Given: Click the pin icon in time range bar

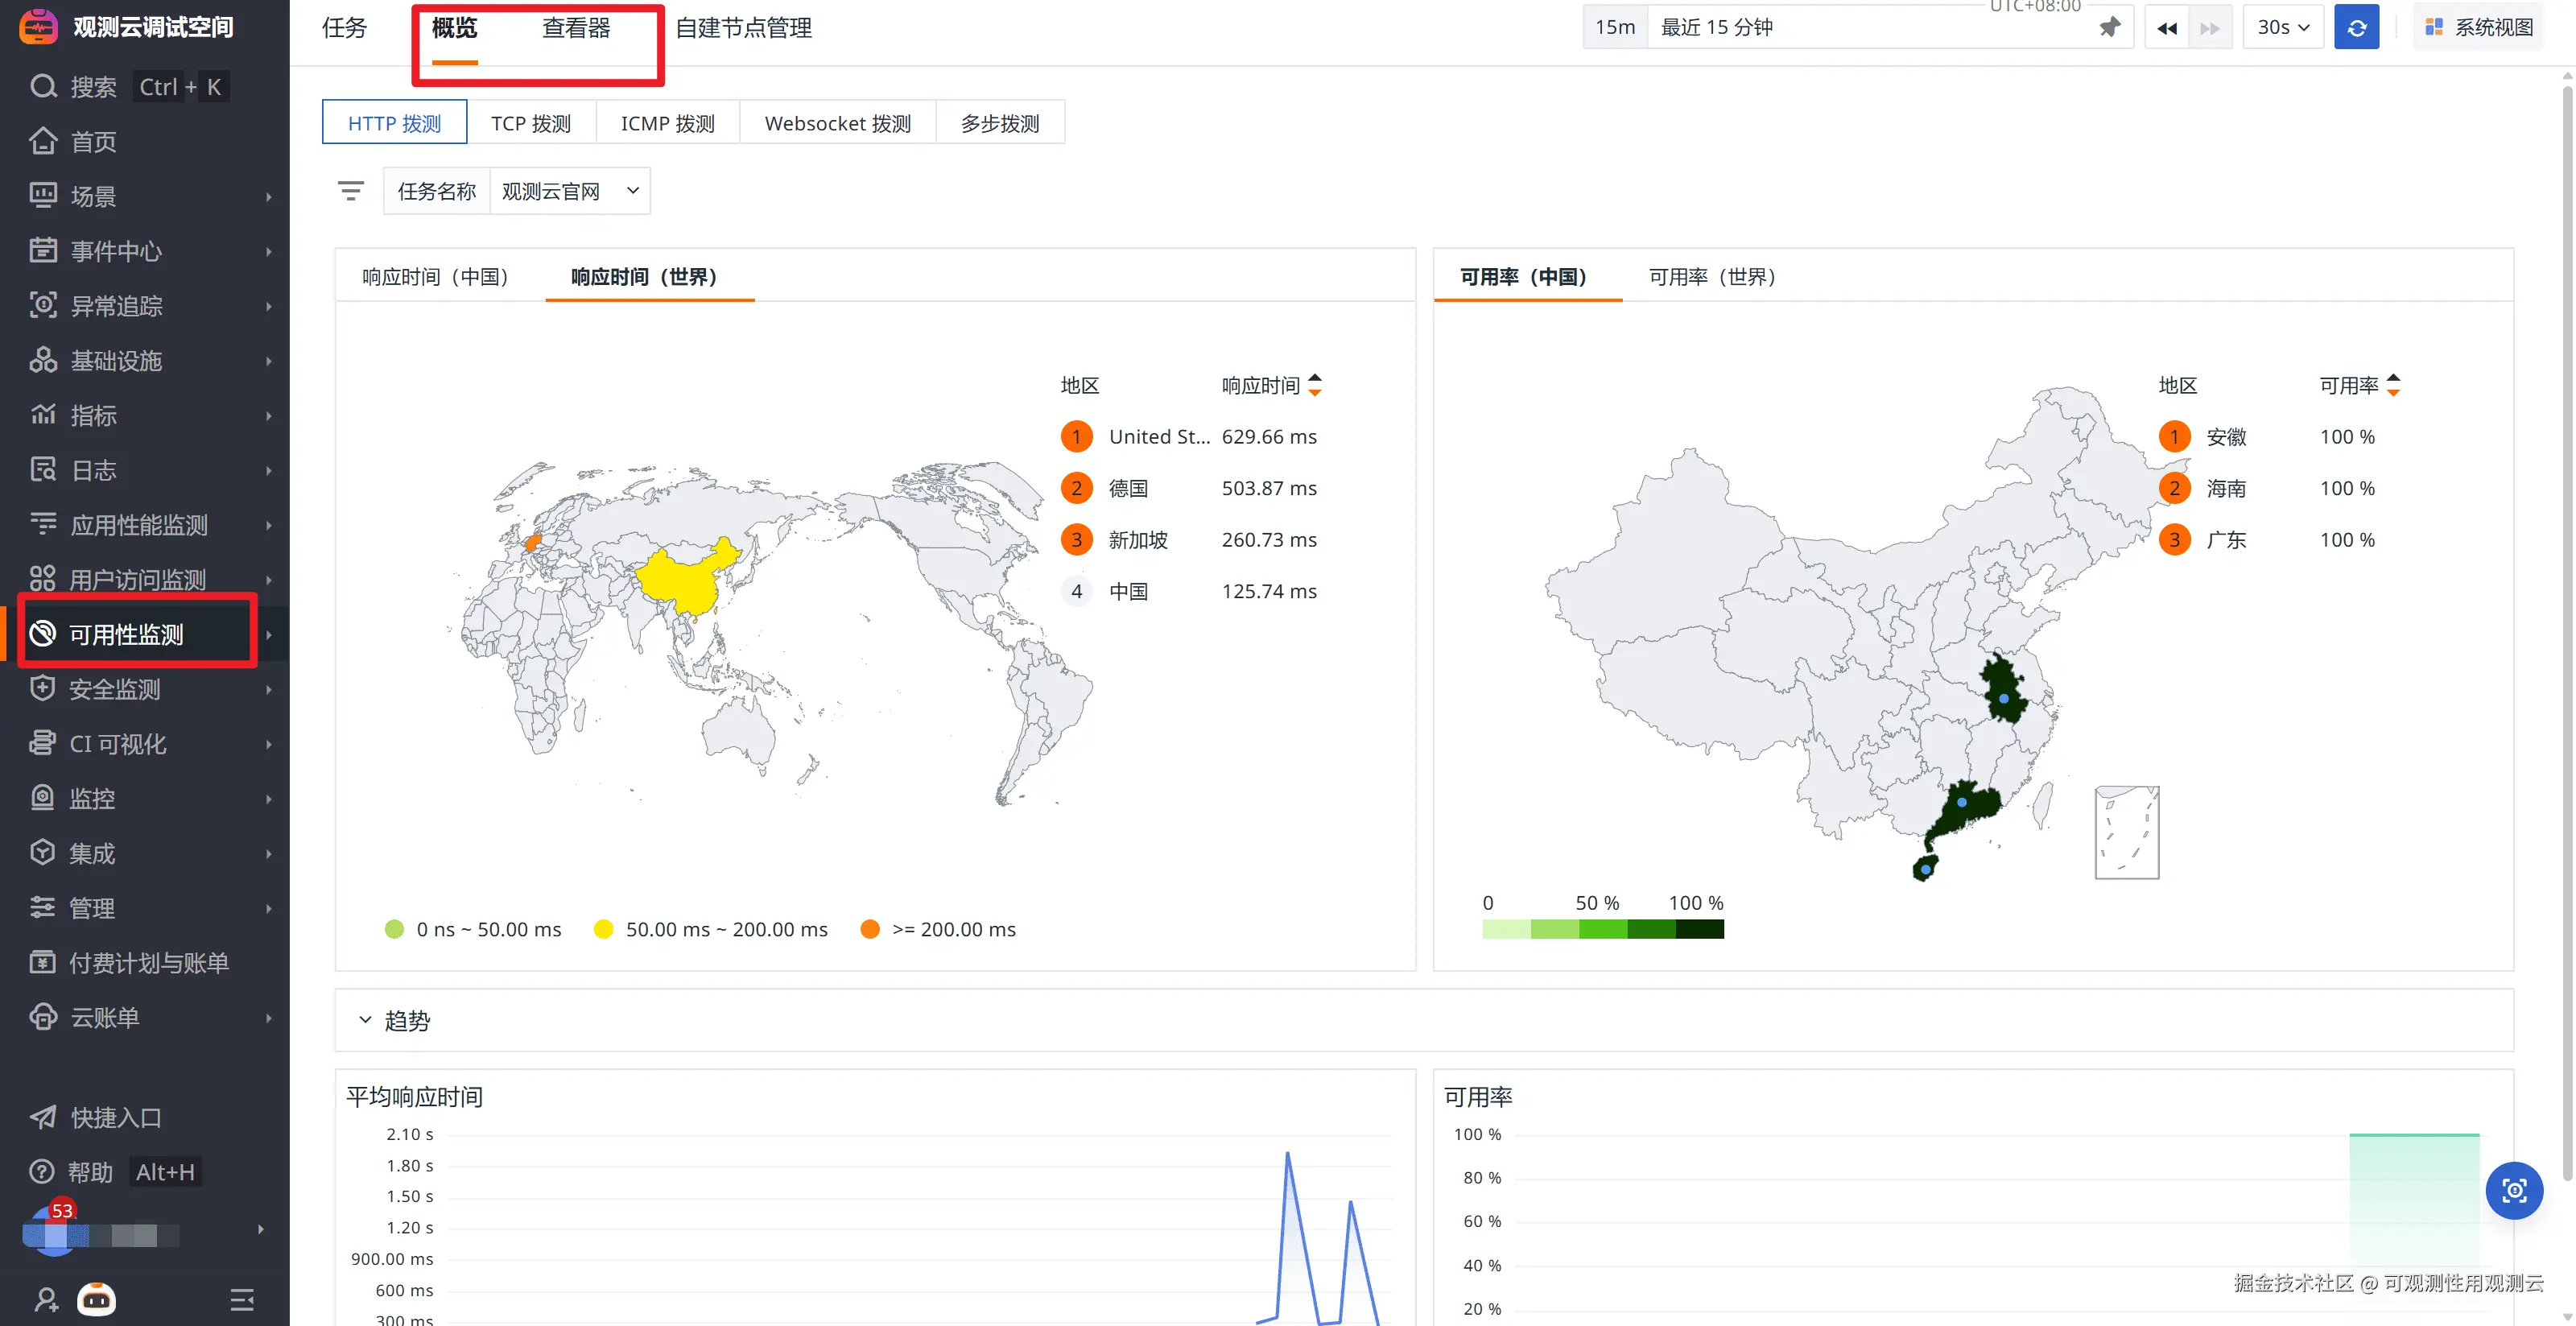Looking at the screenshot, I should (x=2109, y=27).
